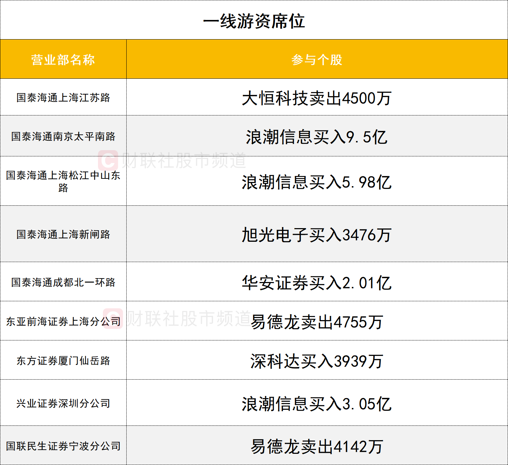This screenshot has height=465, width=508.
Task: Click the cell 浪潮信息买入9.5亿
Action: point(317,136)
